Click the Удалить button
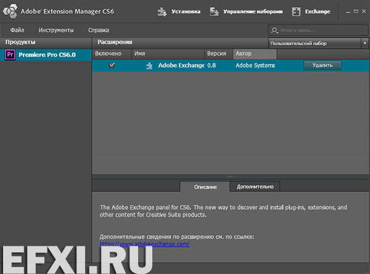 (x=323, y=65)
